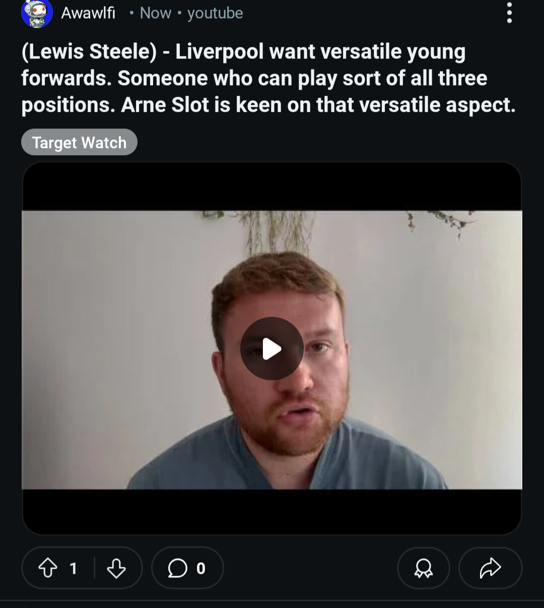Downvote the post with the down arrow
Viewport: 544px width, 608px height.
116,568
